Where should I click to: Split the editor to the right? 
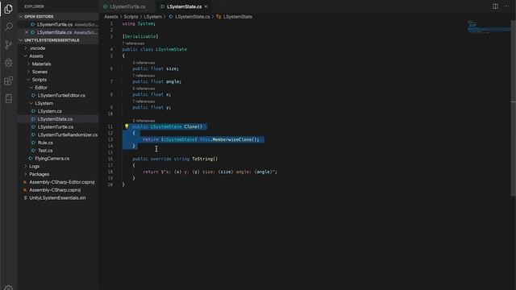pos(495,6)
